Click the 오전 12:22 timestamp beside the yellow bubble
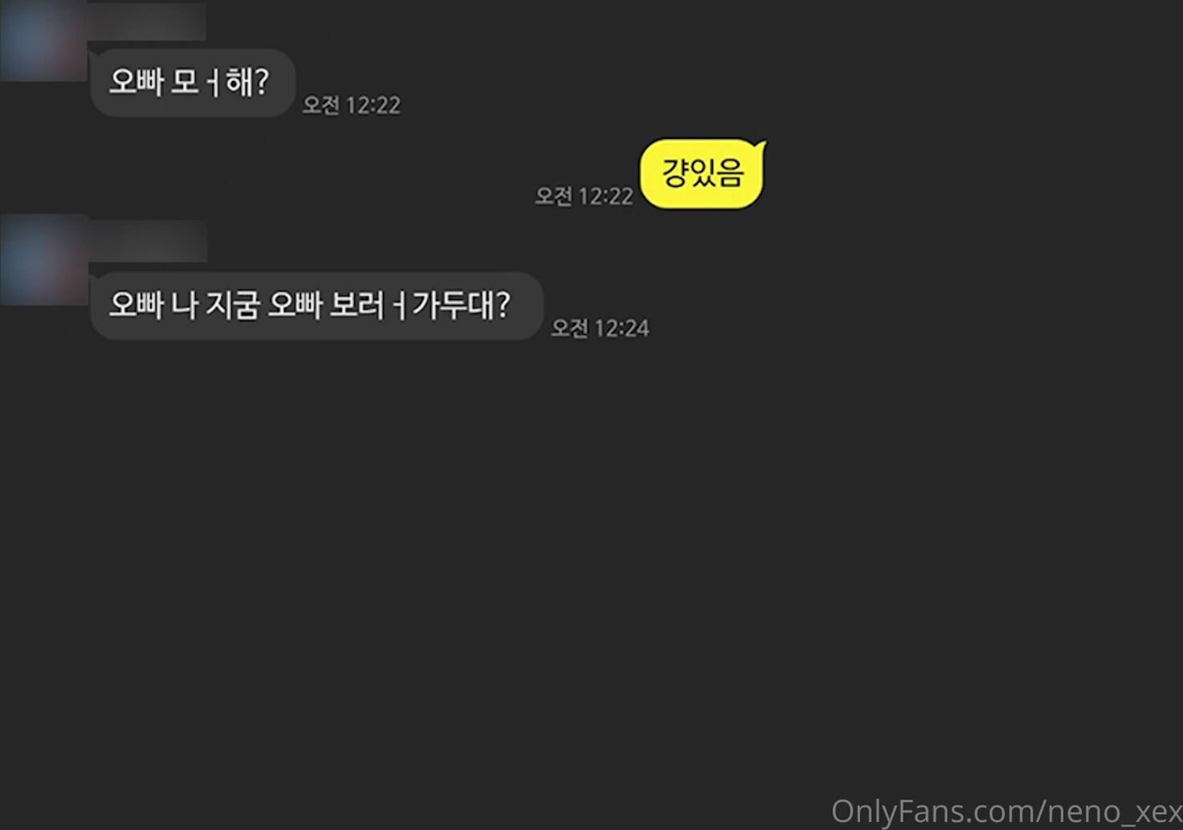The height and width of the screenshot is (830, 1183). coord(584,196)
